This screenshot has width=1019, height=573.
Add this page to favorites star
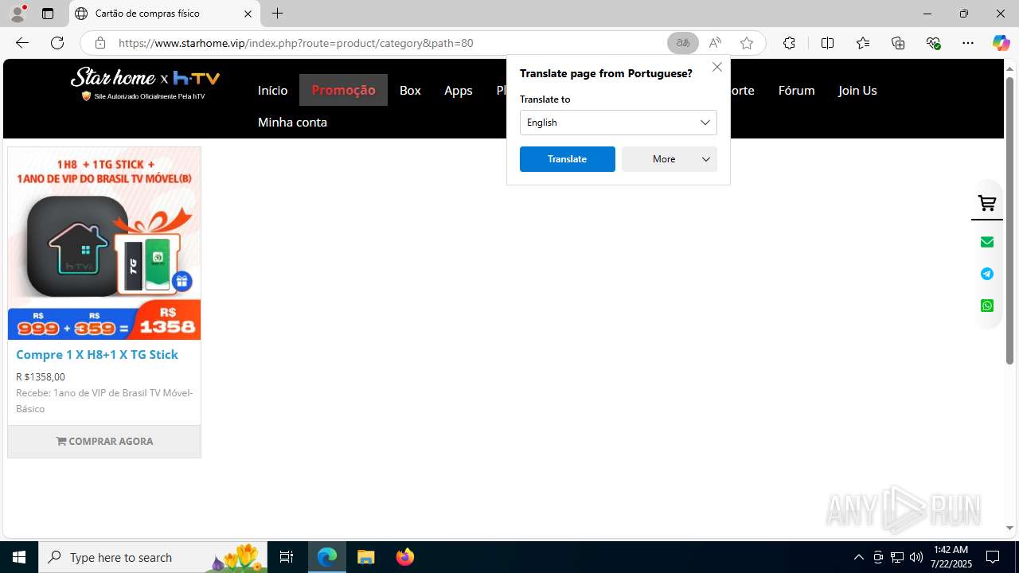(x=747, y=43)
